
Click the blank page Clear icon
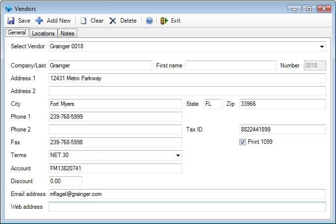click(x=83, y=21)
